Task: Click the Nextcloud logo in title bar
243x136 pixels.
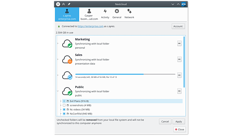Action: pos(184,4)
